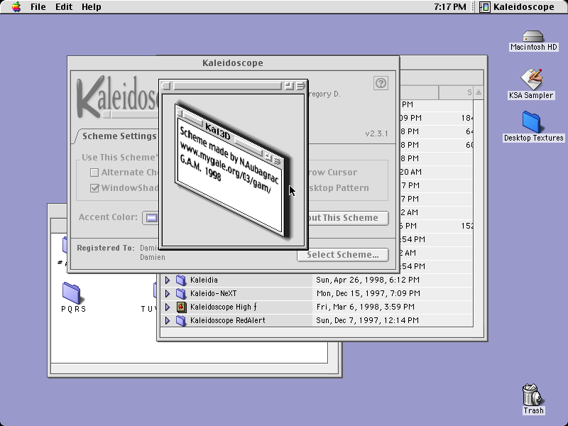Screen dimensions: 568x426
Task: Select the Desktop Textures folder icon
Action: tap(531, 121)
